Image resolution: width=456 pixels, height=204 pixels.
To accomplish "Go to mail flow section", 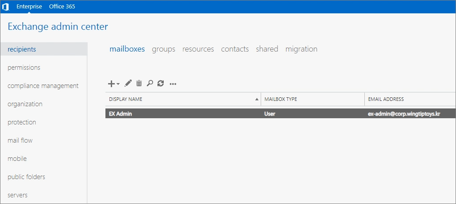I will click(x=20, y=140).
